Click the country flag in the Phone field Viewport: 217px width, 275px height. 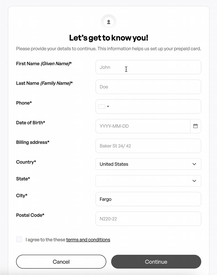102,107
